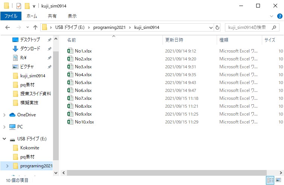
Task: Expand the OneDrive tree node
Action: coord(5,115)
